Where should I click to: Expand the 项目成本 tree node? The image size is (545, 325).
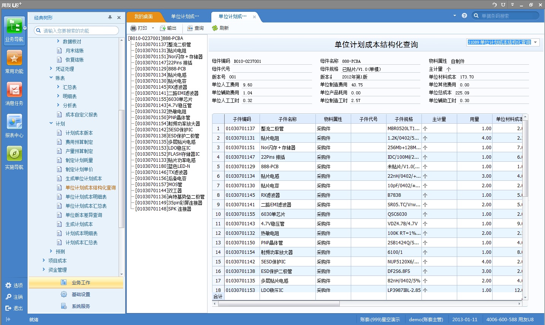click(44, 260)
